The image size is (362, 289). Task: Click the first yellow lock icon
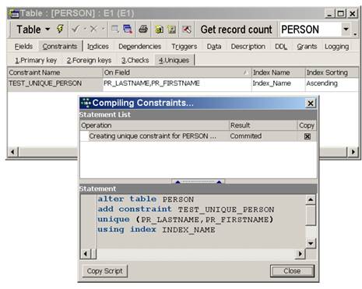click(159, 30)
